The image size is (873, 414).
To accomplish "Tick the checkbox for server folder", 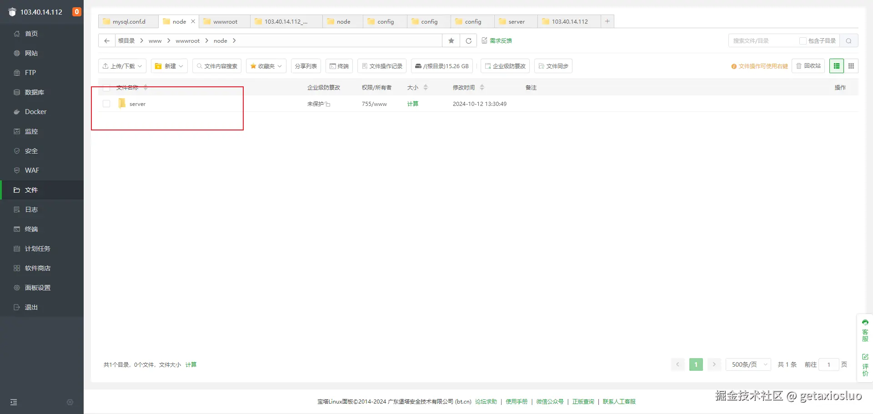I will [x=106, y=104].
